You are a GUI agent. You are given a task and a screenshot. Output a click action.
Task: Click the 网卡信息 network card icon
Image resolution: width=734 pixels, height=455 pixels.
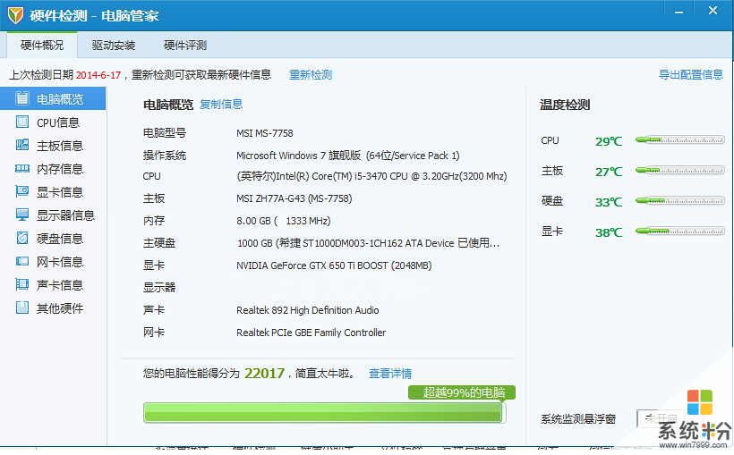21,261
